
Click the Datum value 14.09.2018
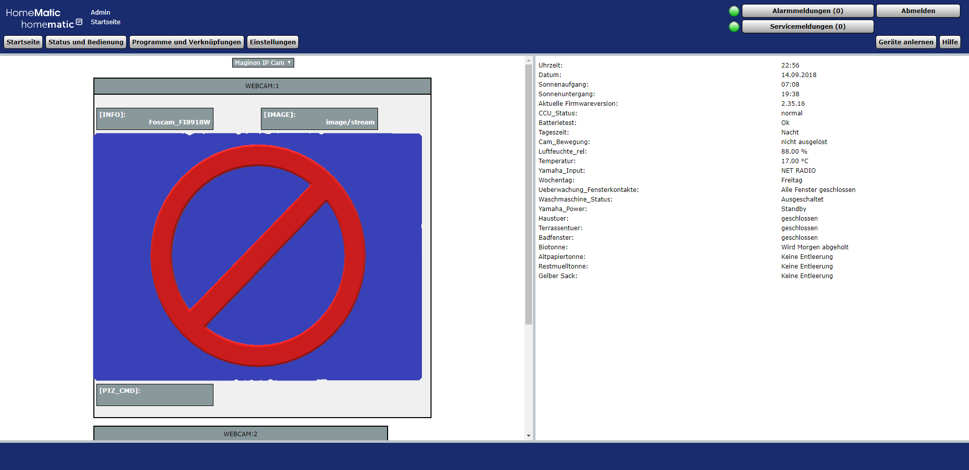[799, 75]
